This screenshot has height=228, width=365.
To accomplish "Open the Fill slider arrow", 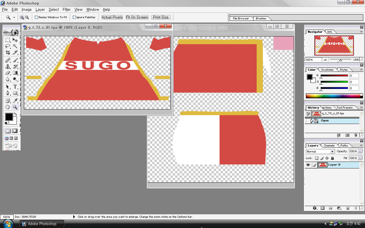I will (x=360, y=158).
